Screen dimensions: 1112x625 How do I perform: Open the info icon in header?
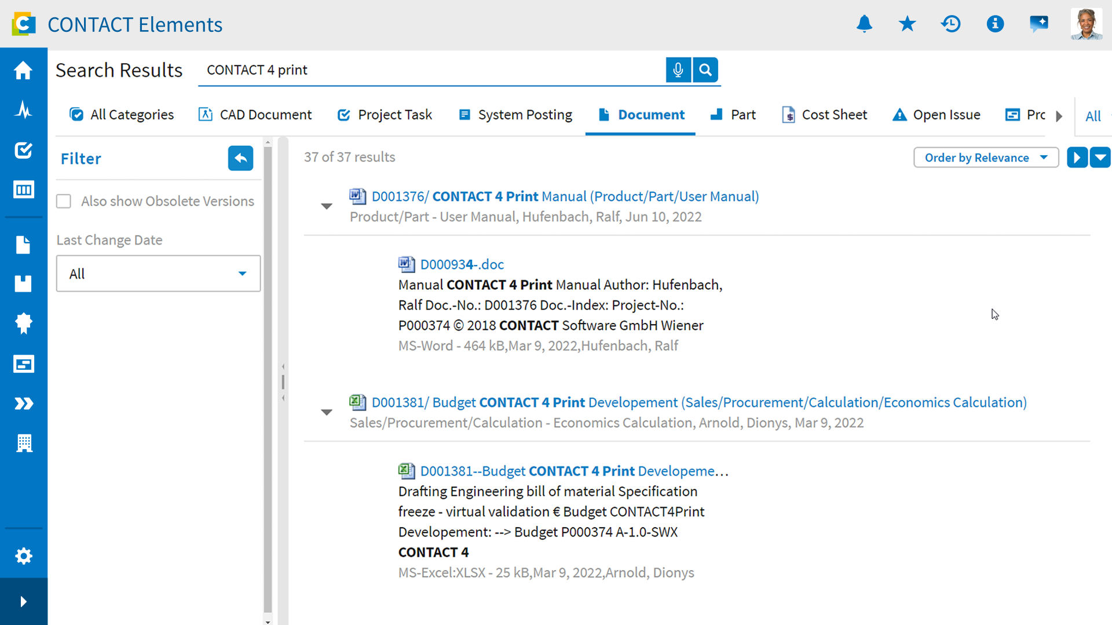(995, 24)
